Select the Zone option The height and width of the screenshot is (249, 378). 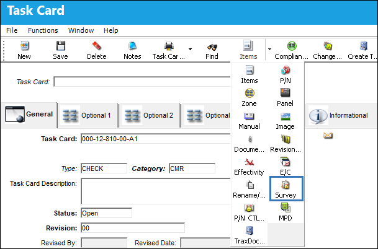pos(250,98)
